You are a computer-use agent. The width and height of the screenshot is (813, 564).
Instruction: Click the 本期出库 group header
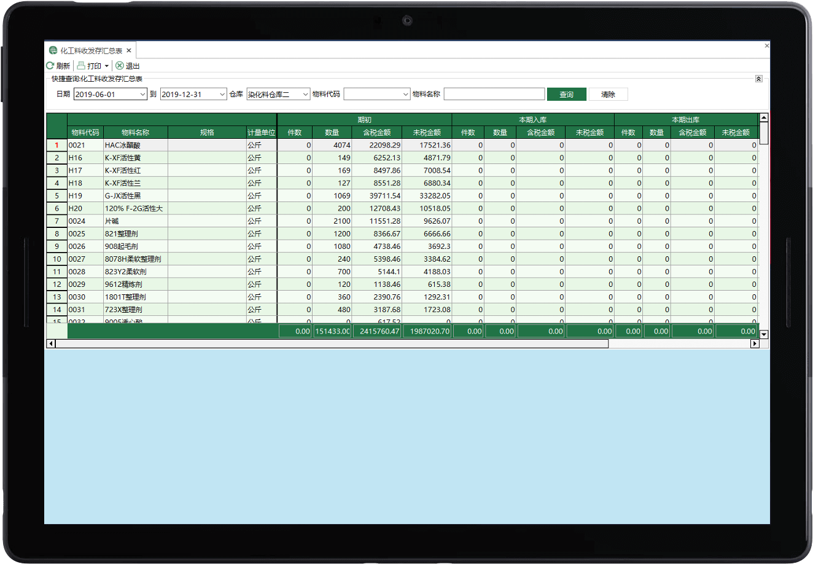click(686, 120)
